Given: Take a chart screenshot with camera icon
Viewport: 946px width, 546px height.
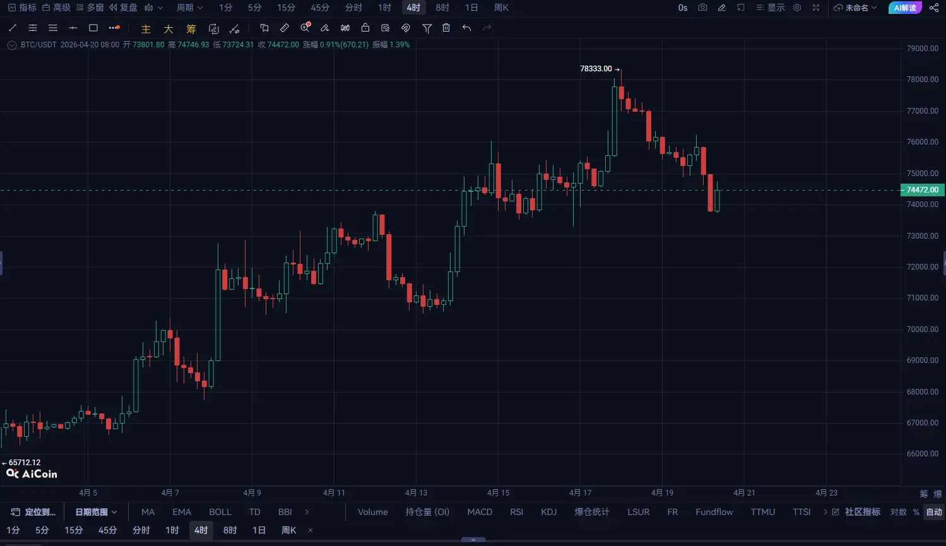Looking at the screenshot, I should click(702, 8).
